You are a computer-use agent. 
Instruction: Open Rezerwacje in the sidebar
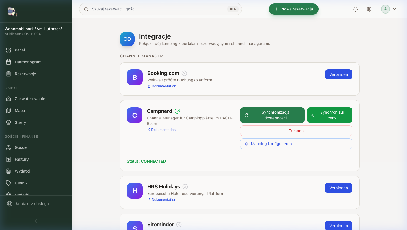[x=36, y=74]
